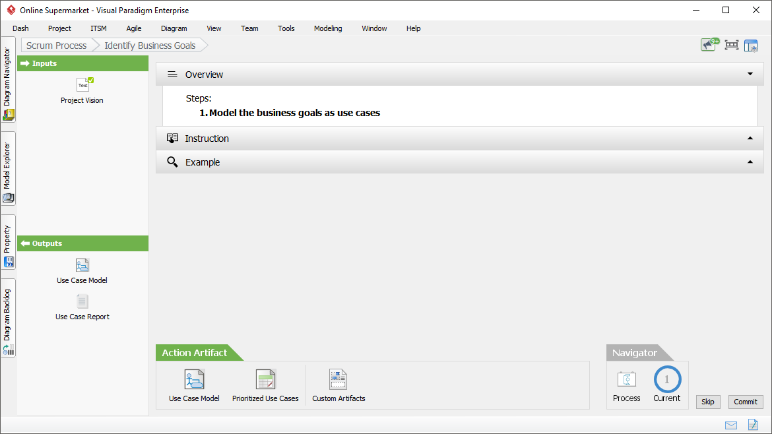Open the Custom Artifacts action

pyautogui.click(x=338, y=379)
